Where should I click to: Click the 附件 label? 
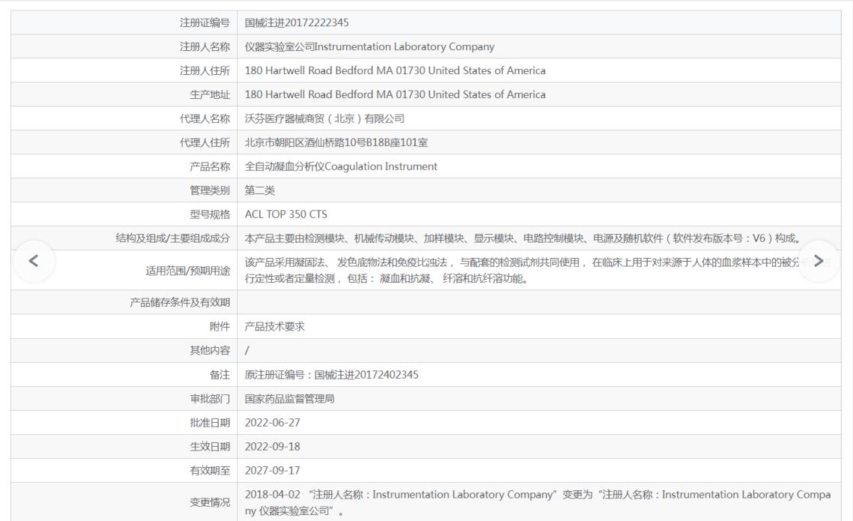(x=220, y=326)
